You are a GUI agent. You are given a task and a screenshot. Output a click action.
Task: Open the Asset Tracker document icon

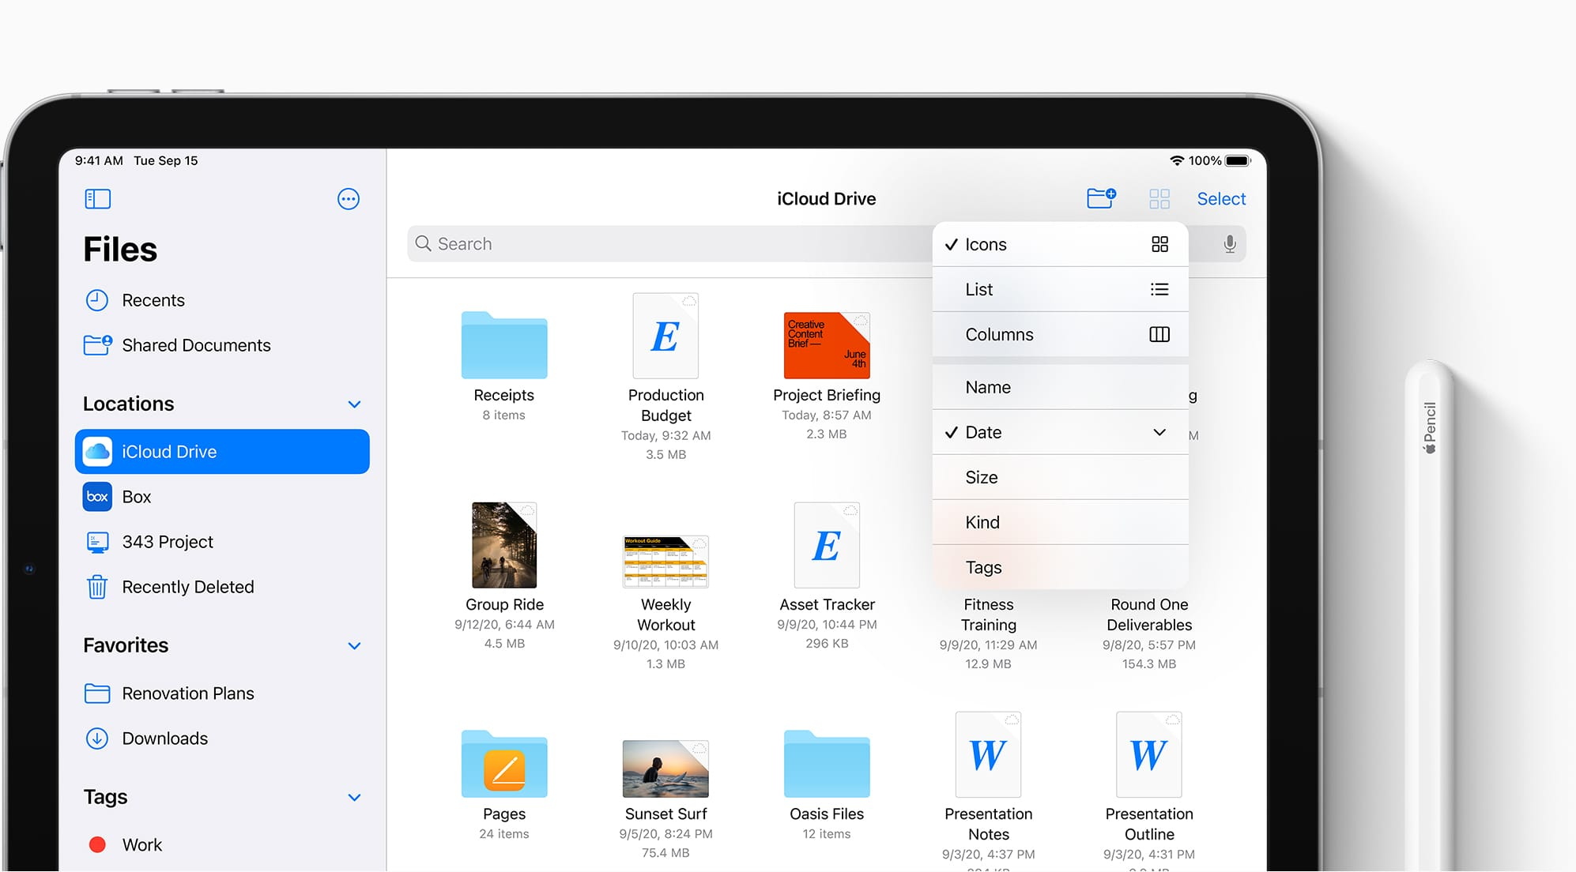827,545
